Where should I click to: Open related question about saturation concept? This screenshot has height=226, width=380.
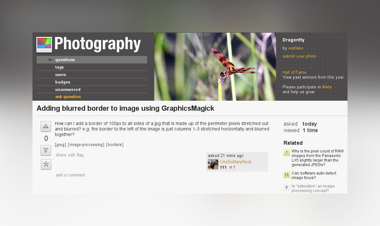pyautogui.click(x=313, y=188)
